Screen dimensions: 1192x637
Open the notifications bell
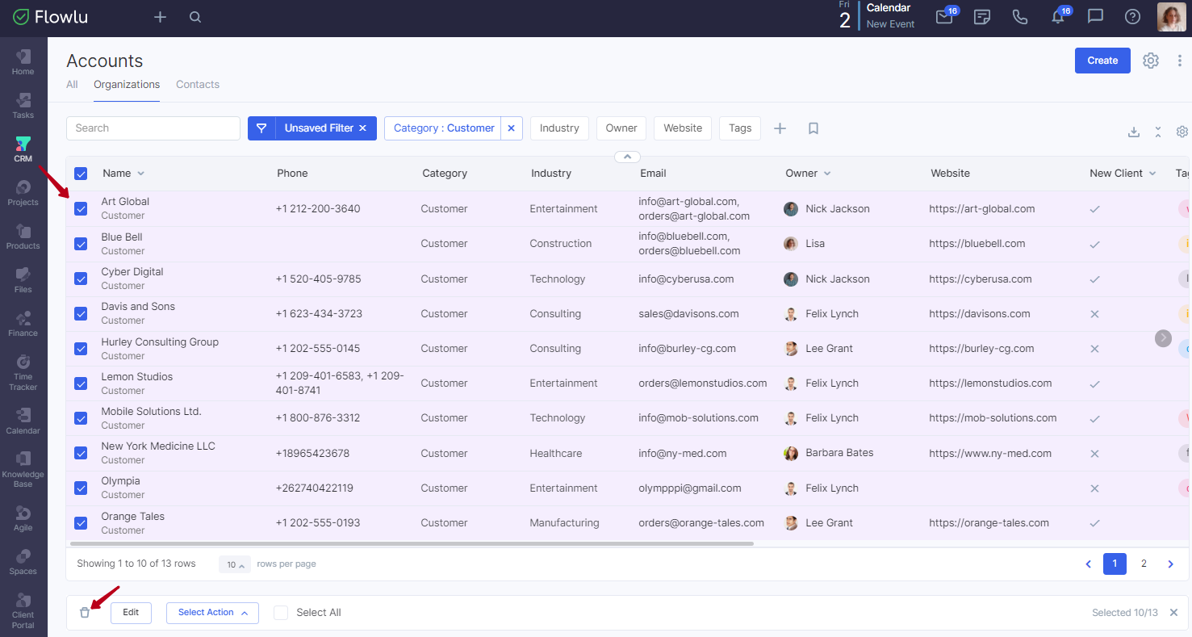point(1058,17)
